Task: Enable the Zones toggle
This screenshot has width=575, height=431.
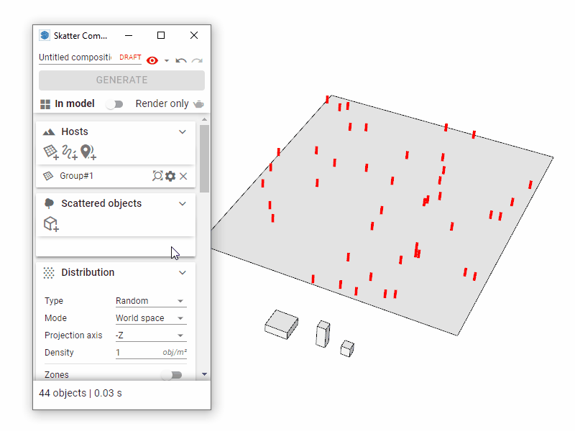Action: click(x=172, y=375)
